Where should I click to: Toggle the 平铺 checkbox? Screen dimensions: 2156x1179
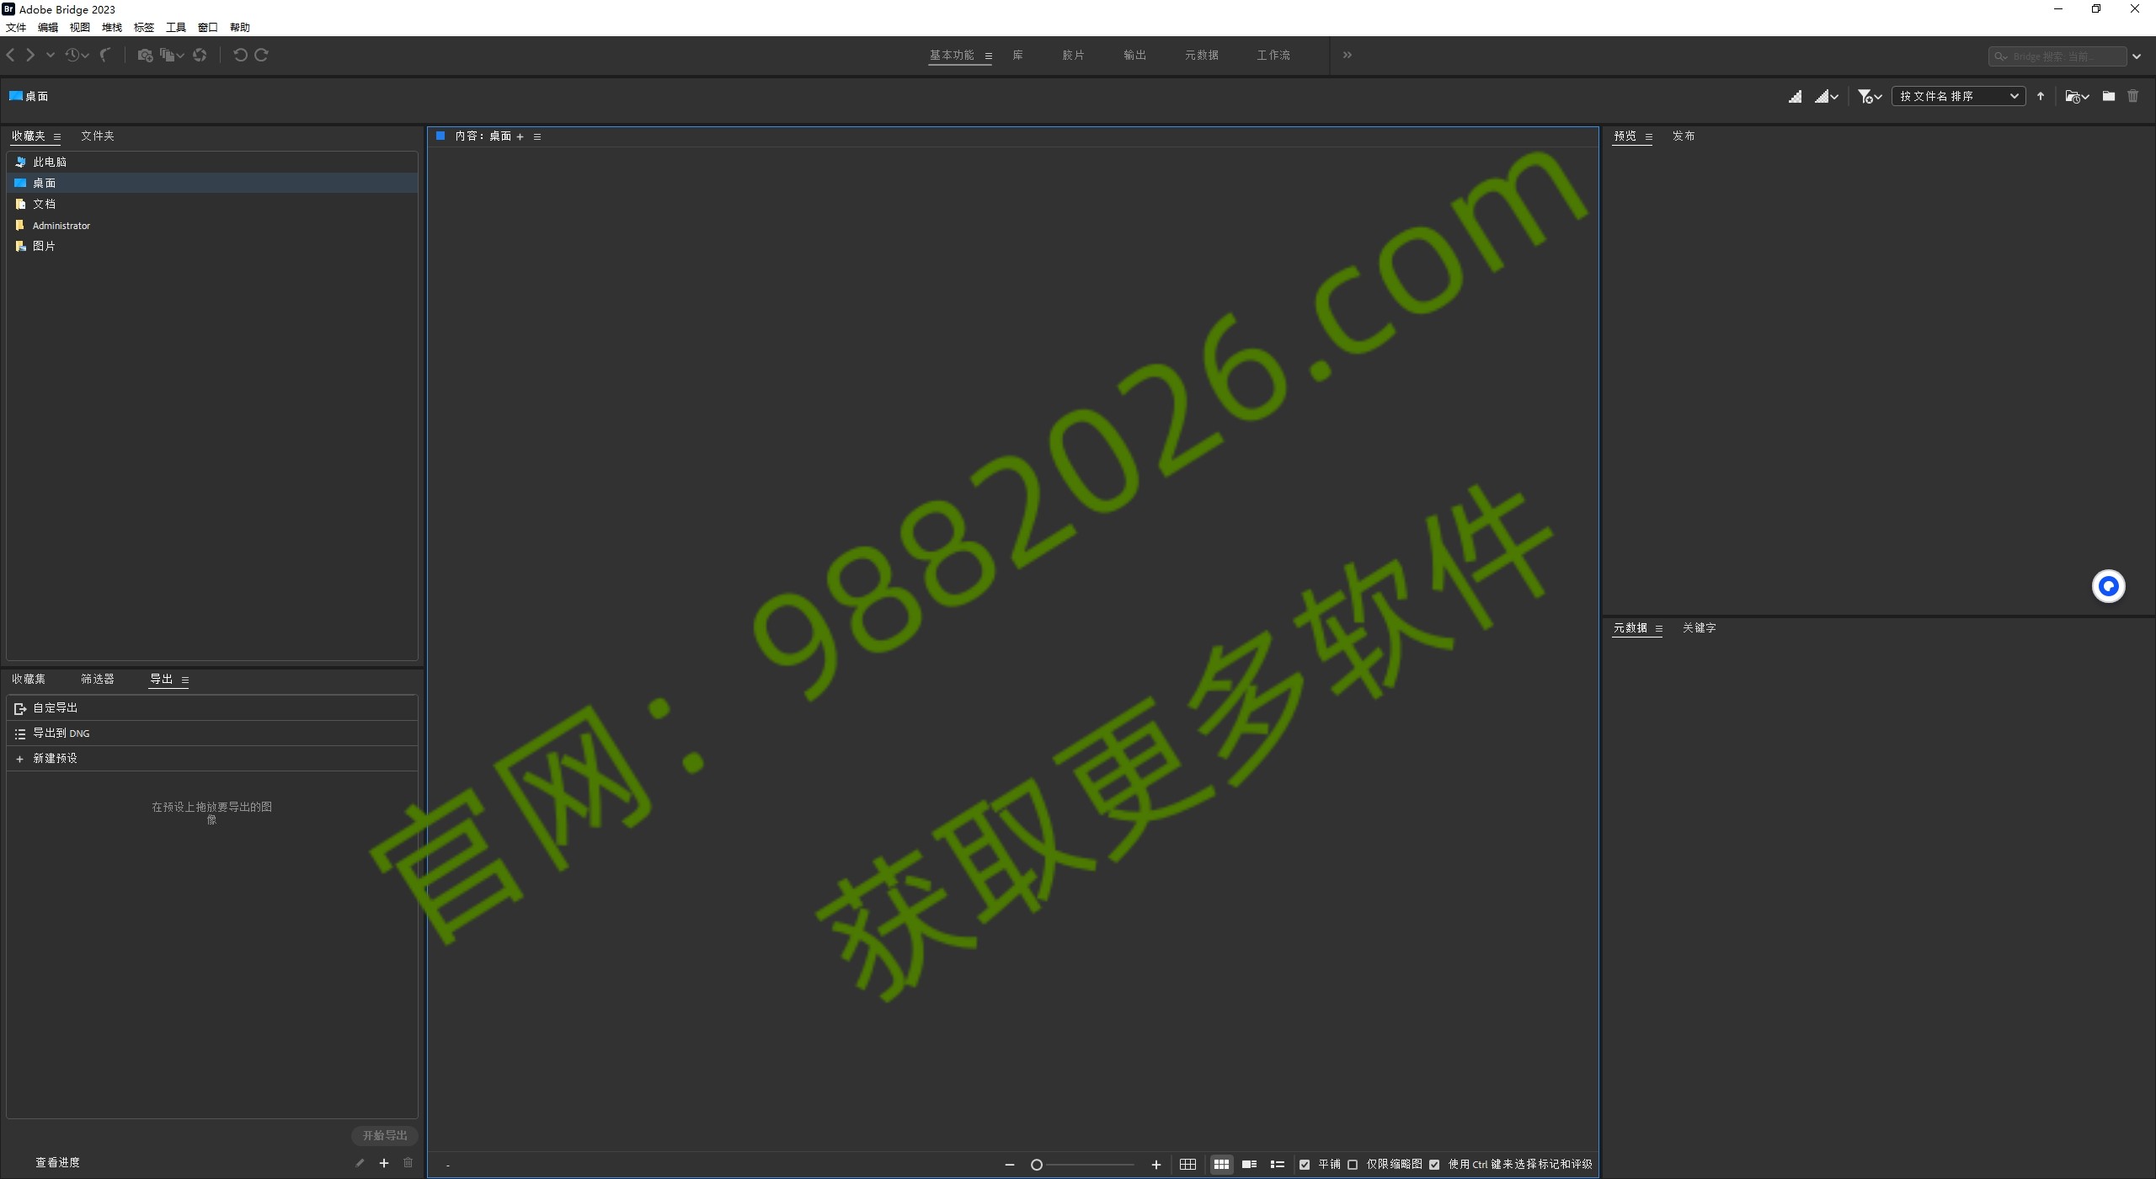(x=1305, y=1164)
